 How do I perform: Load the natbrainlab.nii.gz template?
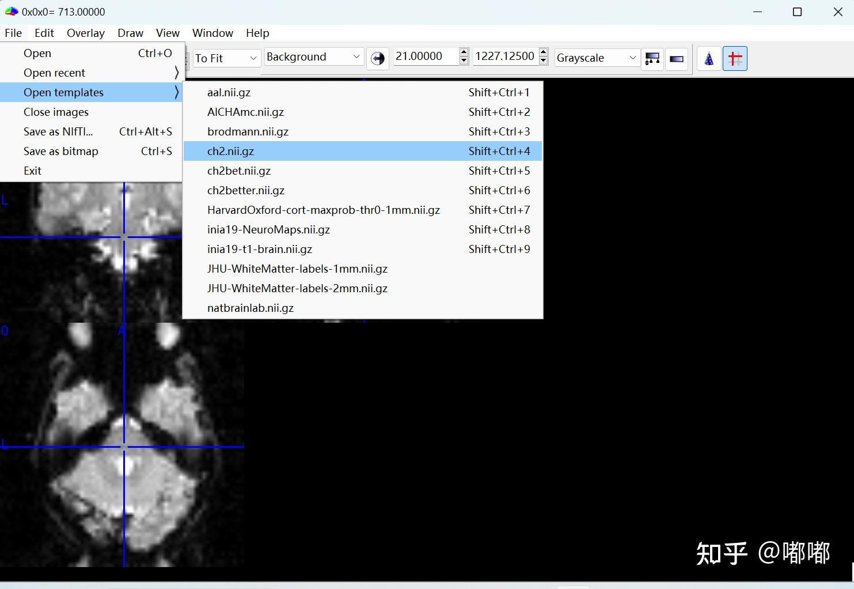pos(363,308)
